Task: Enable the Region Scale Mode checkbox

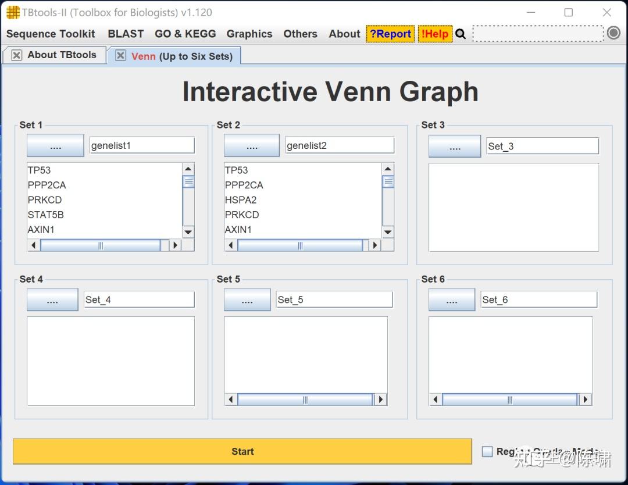Action: point(487,451)
